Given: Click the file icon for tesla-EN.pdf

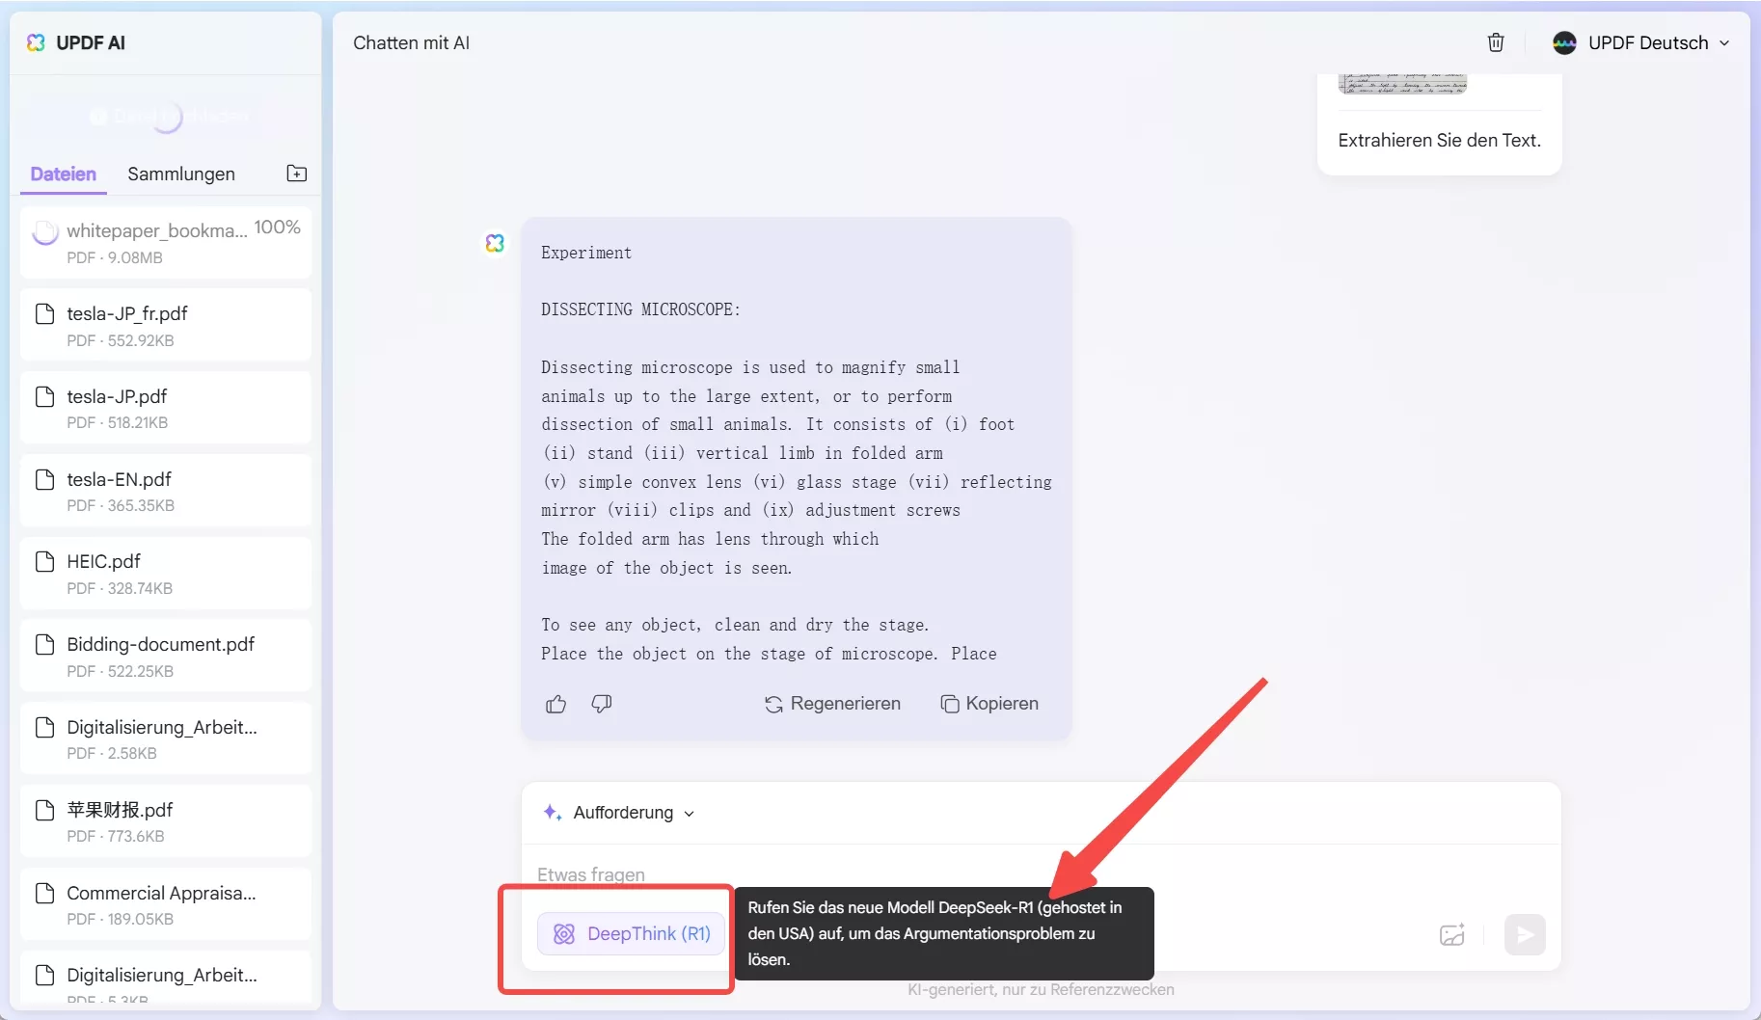Looking at the screenshot, I should tap(44, 479).
